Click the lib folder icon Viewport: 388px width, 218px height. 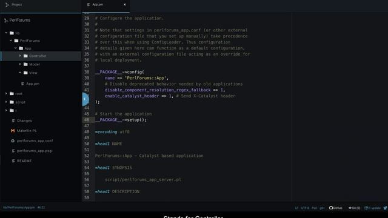(12, 33)
